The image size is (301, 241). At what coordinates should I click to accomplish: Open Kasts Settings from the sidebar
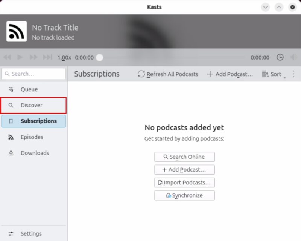31,233
